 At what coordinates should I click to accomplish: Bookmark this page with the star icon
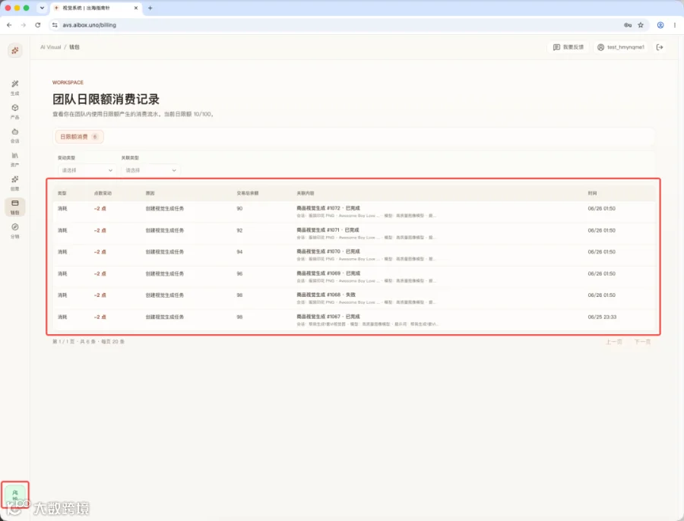point(641,25)
